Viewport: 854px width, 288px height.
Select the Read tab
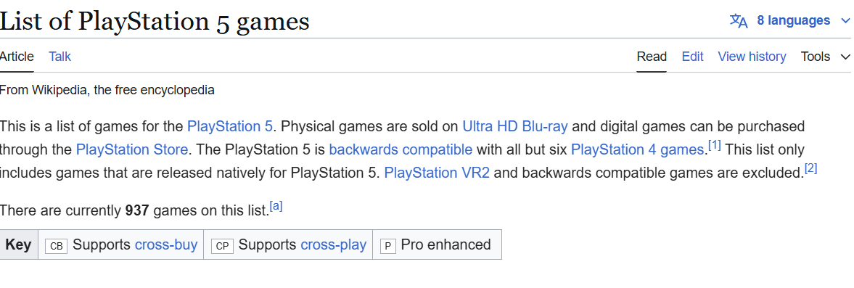(x=652, y=57)
